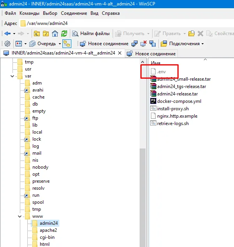Go back with the blue arrow
This screenshot has height=247, width=234.
coord(7,34)
